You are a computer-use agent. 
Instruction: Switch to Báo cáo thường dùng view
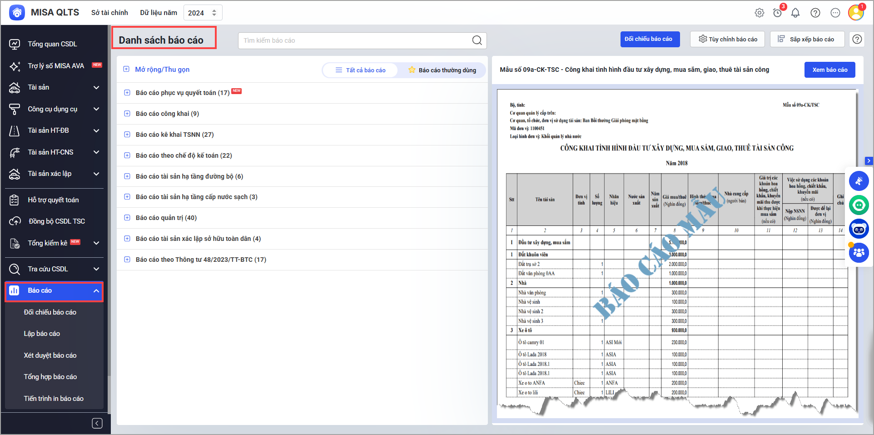(442, 70)
